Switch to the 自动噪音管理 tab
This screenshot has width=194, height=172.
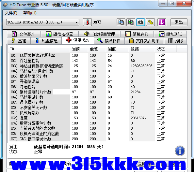click(100, 34)
